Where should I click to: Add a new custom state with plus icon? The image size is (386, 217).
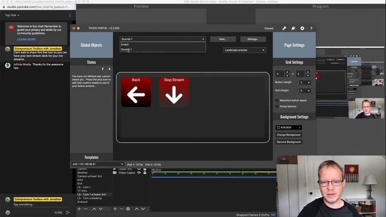click(110, 69)
